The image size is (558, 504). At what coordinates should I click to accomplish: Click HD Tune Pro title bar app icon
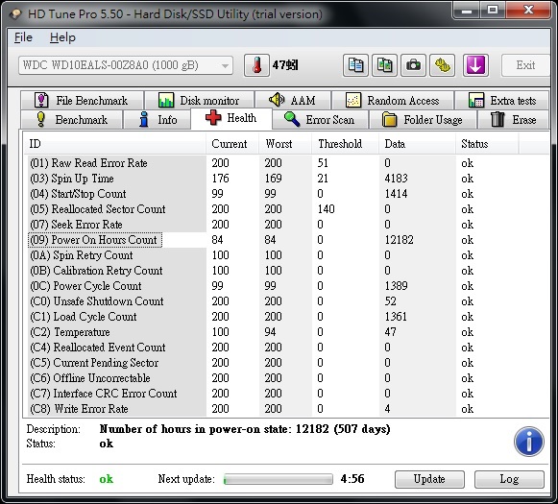click(x=15, y=14)
